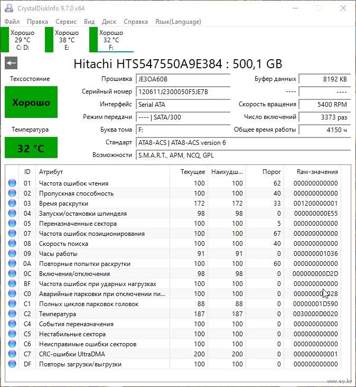Click the 32 °C temperature box
356x387 pixels.
coord(31,148)
